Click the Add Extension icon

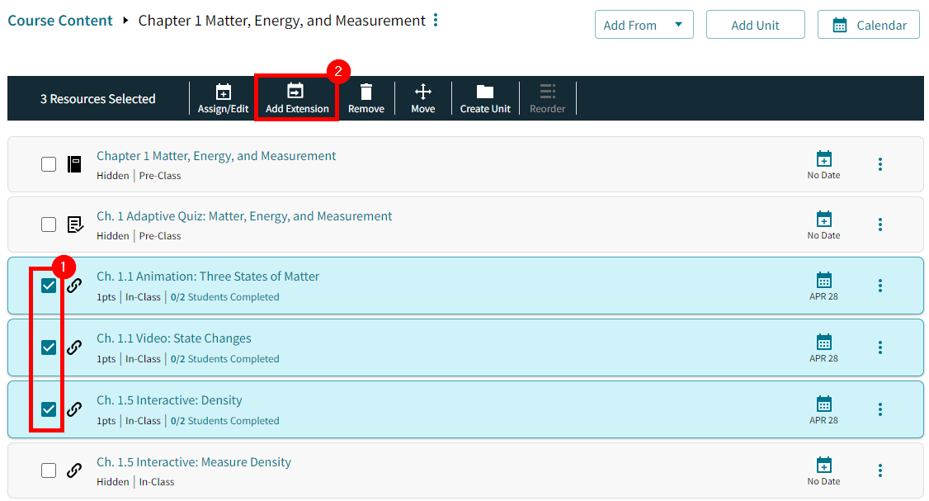pos(296,98)
